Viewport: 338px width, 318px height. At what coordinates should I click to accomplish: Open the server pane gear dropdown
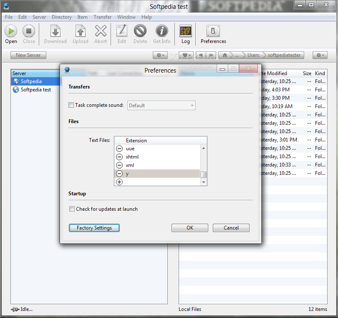pos(160,55)
